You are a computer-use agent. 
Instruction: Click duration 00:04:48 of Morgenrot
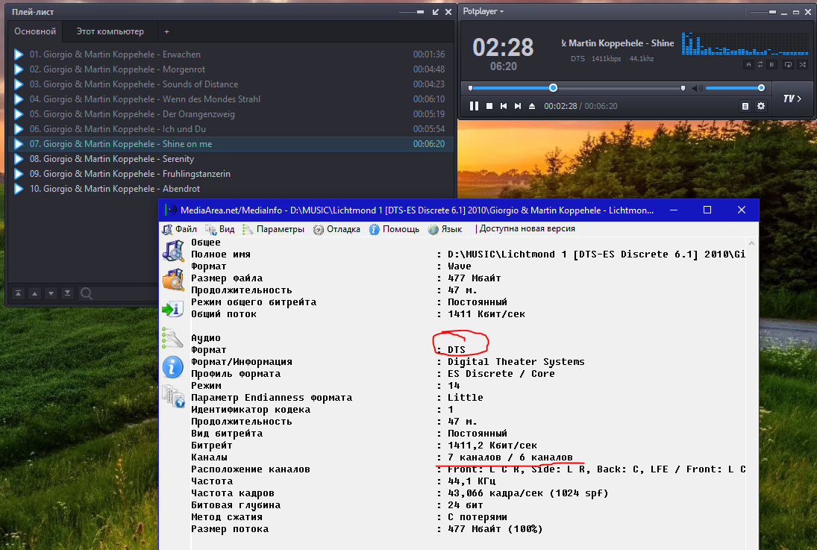(429, 69)
